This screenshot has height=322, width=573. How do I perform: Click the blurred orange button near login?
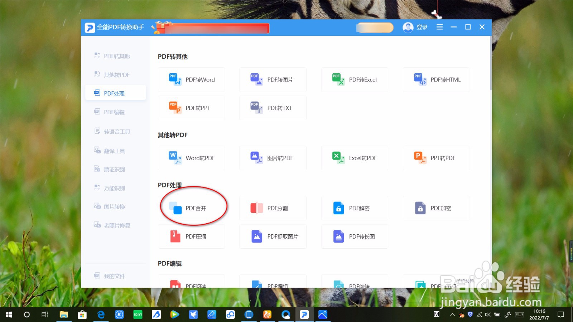coord(375,28)
